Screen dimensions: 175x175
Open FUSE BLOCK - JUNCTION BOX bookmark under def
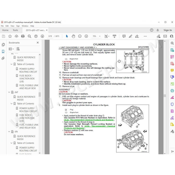(27, 118)
